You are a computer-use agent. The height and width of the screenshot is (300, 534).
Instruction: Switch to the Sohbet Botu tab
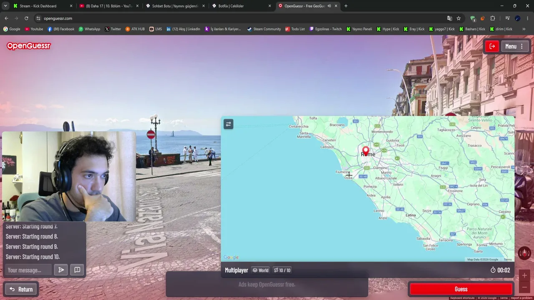coord(175,6)
